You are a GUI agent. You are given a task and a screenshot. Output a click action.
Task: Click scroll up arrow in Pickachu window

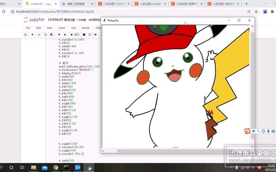tap(252, 26)
